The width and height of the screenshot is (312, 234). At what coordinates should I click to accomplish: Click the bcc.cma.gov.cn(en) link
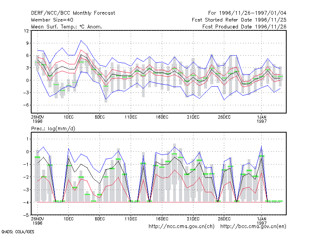click(x=253, y=227)
